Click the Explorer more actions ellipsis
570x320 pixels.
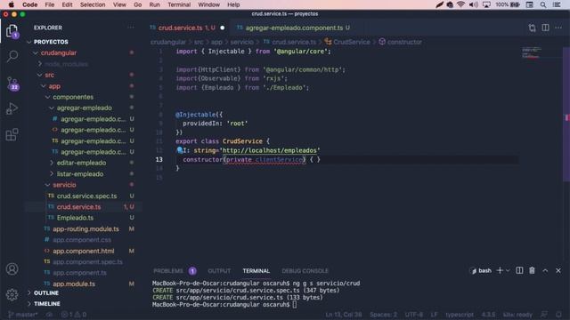[131, 28]
